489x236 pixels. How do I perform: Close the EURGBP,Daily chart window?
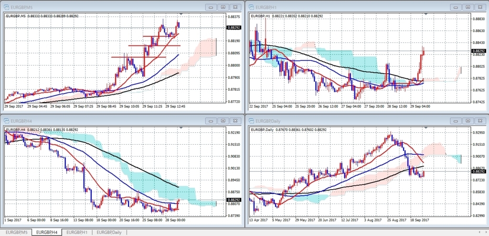[479, 120]
